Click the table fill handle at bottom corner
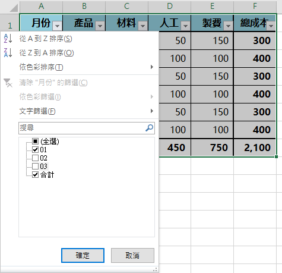 point(276,156)
